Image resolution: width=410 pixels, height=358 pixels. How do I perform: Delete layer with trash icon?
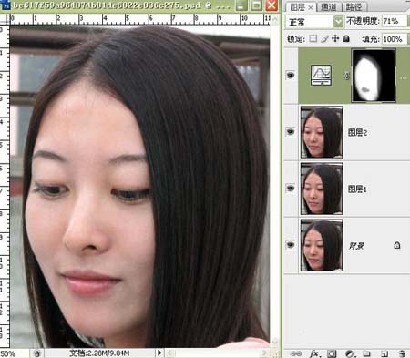pos(402,353)
